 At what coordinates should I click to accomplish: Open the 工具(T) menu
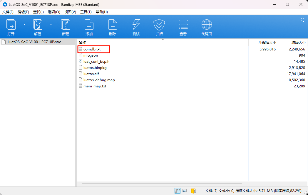(x=86, y=12)
